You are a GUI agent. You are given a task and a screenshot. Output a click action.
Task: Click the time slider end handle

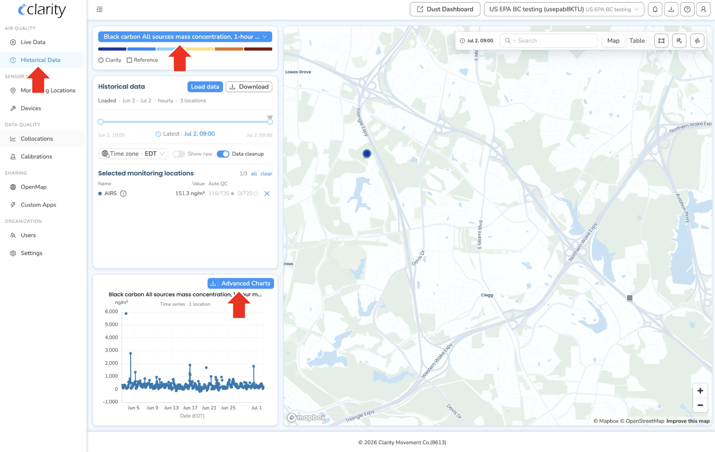[270, 122]
